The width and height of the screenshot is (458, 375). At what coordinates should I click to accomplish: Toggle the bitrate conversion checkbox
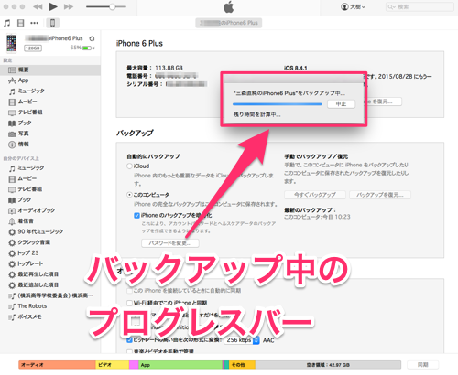point(129,340)
